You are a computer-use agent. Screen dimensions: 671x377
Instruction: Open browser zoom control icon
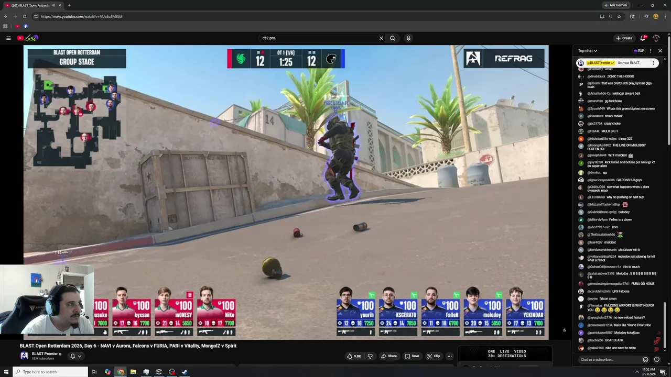[610, 16]
